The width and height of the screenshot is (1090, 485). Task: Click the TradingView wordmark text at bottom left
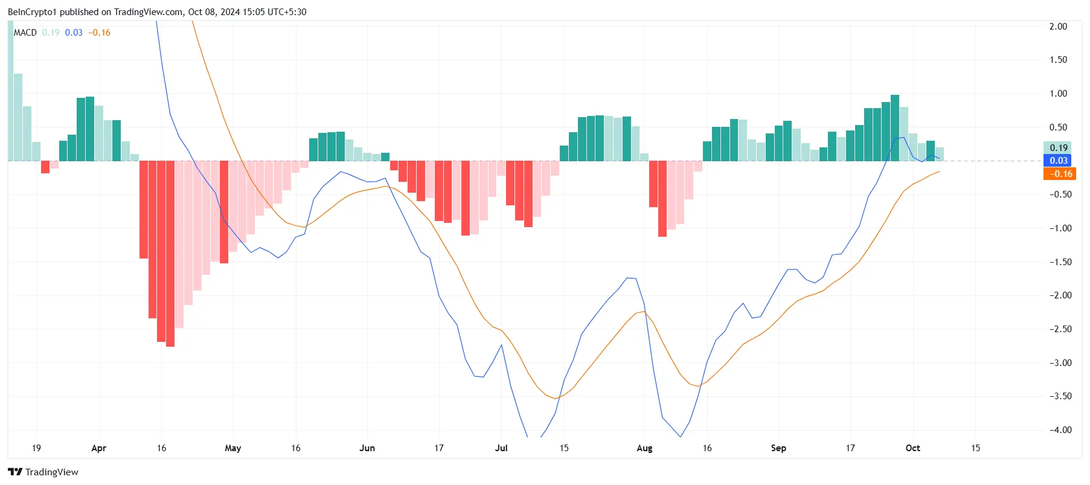(52, 472)
